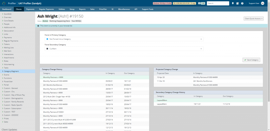Viewport: 270px width, 131px height.
Task: Open the Utilities menu
Action: pos(62,9)
